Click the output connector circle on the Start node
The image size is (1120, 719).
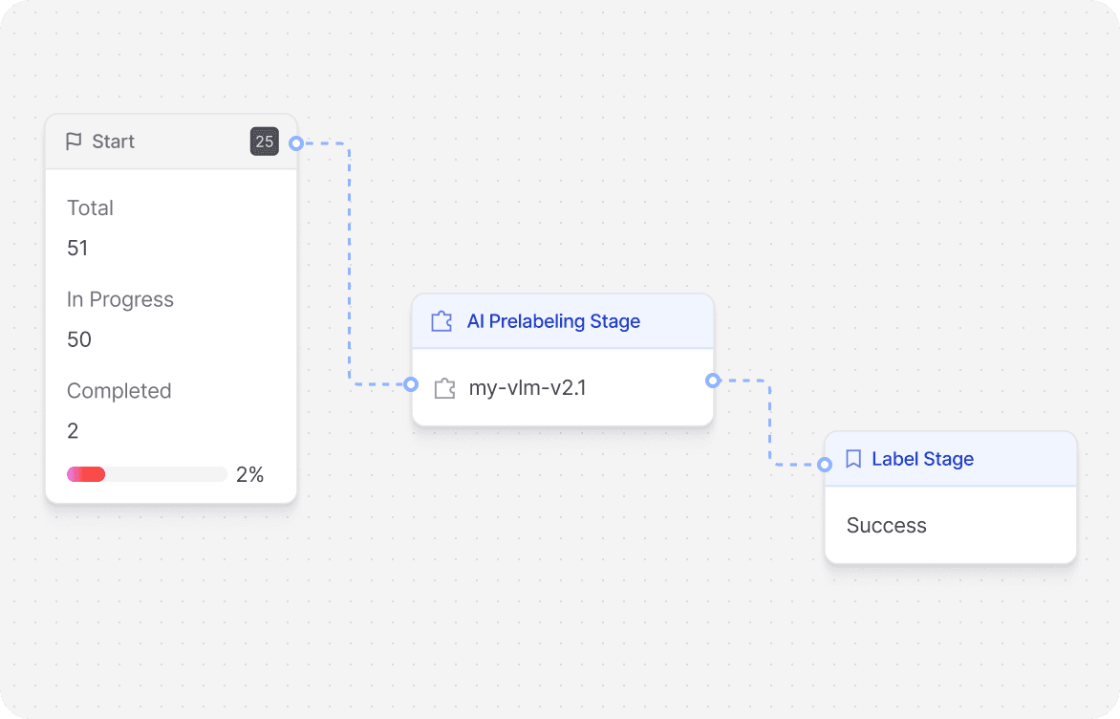click(x=297, y=142)
